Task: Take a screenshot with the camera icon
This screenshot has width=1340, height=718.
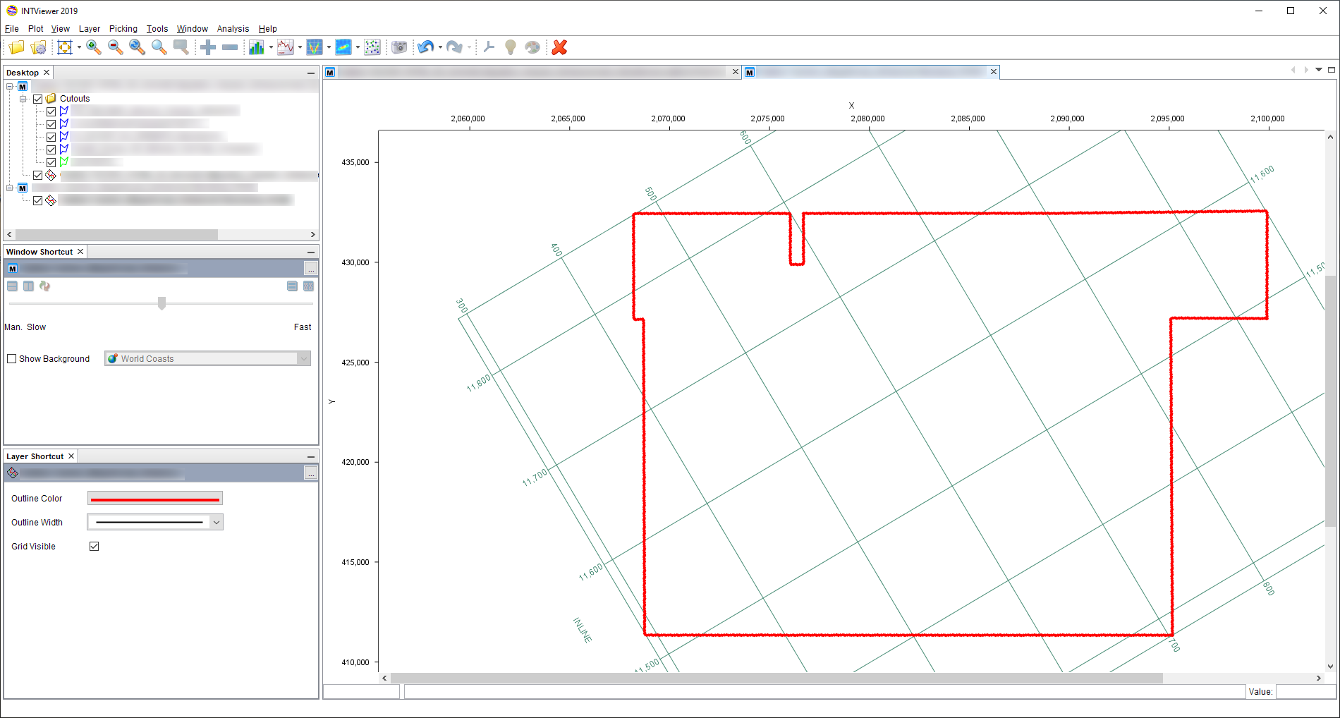Action: [x=399, y=47]
